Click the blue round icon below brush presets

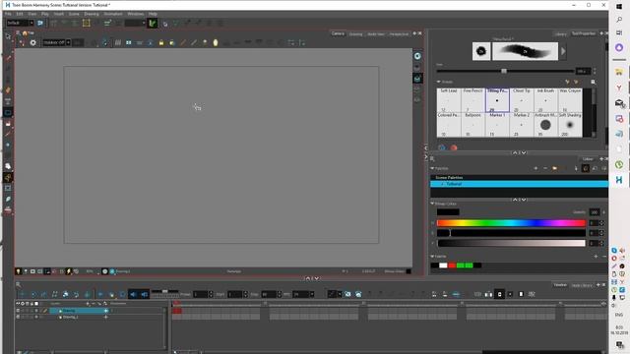pos(442,147)
